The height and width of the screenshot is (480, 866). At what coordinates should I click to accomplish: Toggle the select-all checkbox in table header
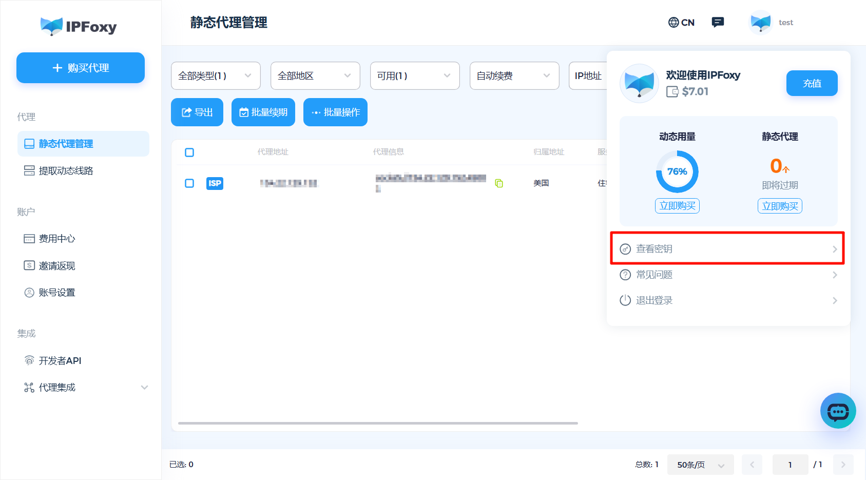pyautogui.click(x=189, y=152)
